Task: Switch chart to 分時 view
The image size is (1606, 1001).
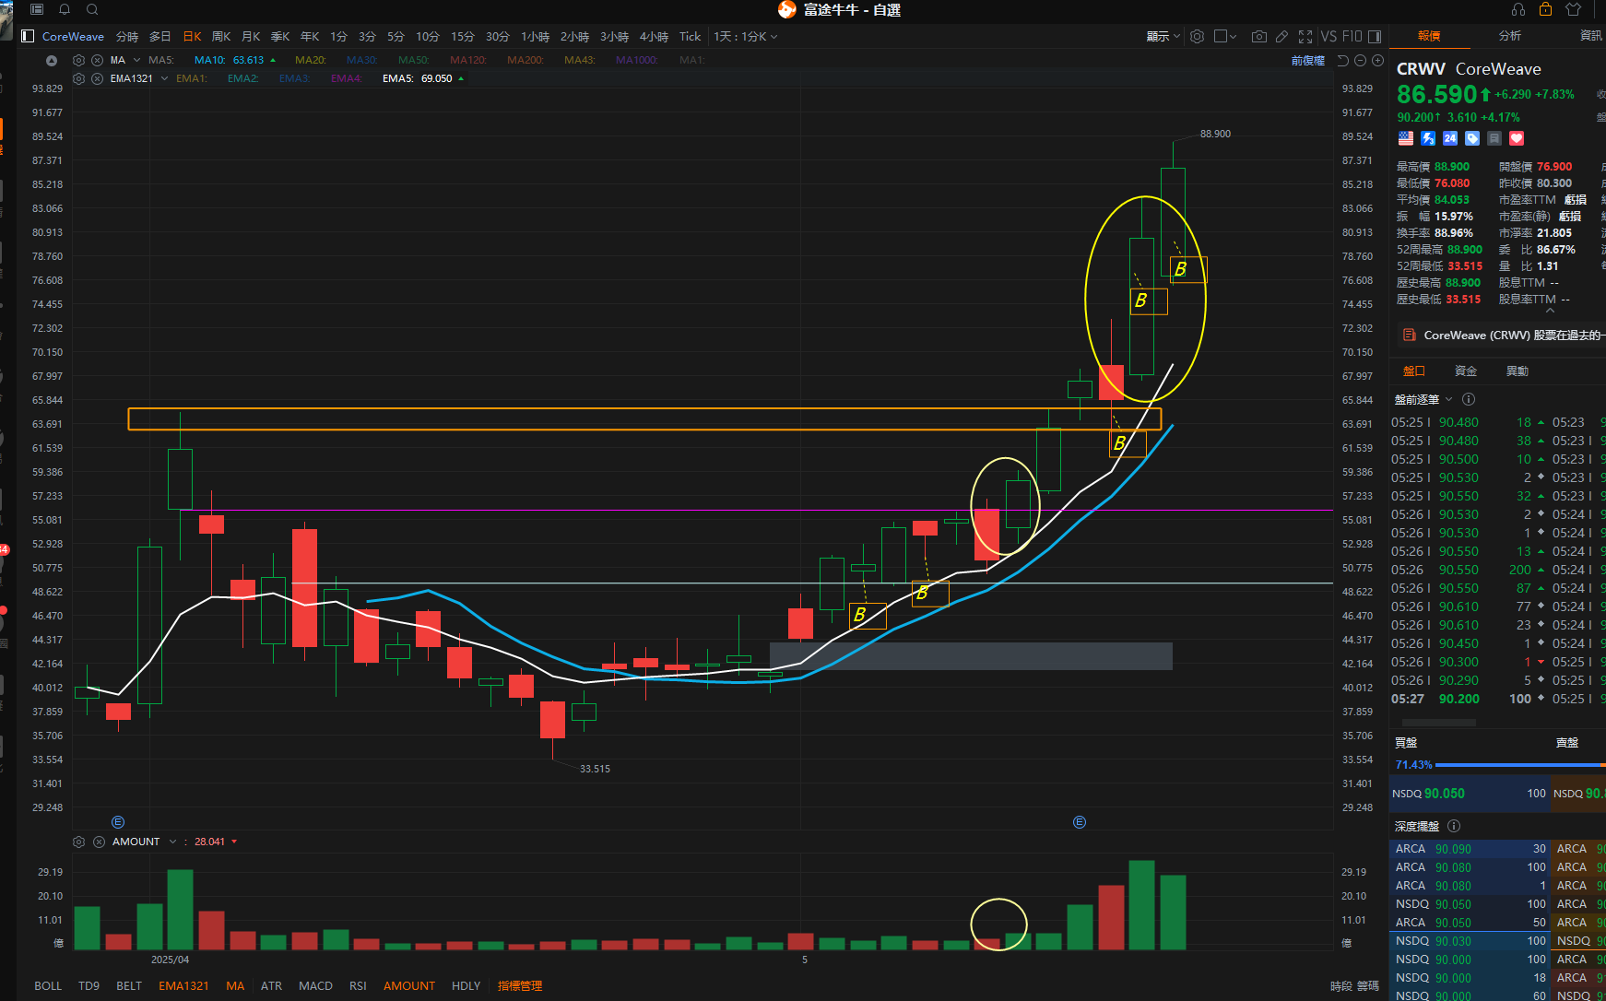Action: coord(127,37)
